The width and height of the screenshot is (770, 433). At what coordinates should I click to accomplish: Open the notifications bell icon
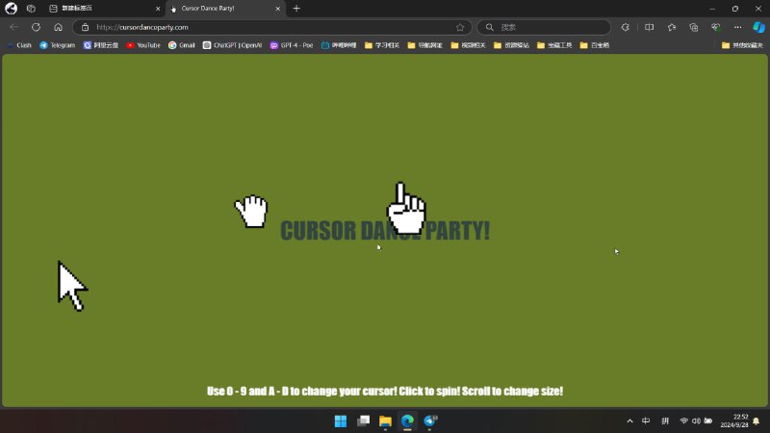[757, 421]
